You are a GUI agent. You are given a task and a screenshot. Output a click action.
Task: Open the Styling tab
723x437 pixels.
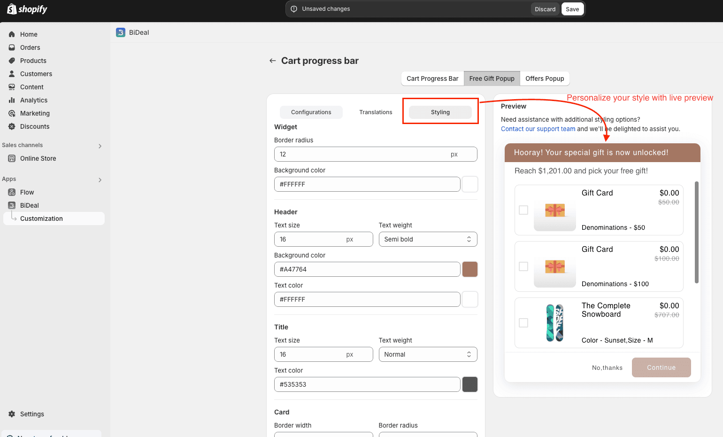coord(440,112)
